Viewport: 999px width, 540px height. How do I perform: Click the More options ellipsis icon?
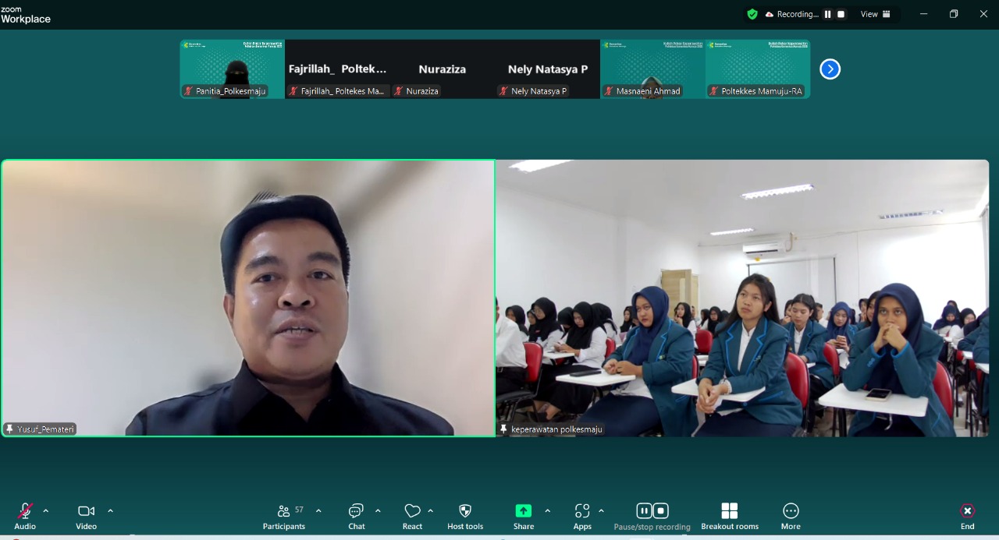[x=791, y=511]
